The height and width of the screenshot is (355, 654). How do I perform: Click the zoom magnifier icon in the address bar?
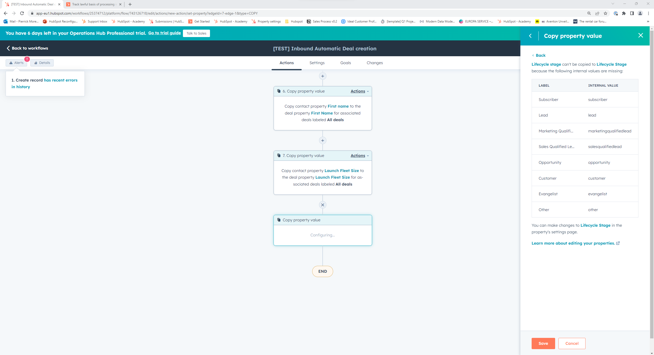(x=589, y=13)
